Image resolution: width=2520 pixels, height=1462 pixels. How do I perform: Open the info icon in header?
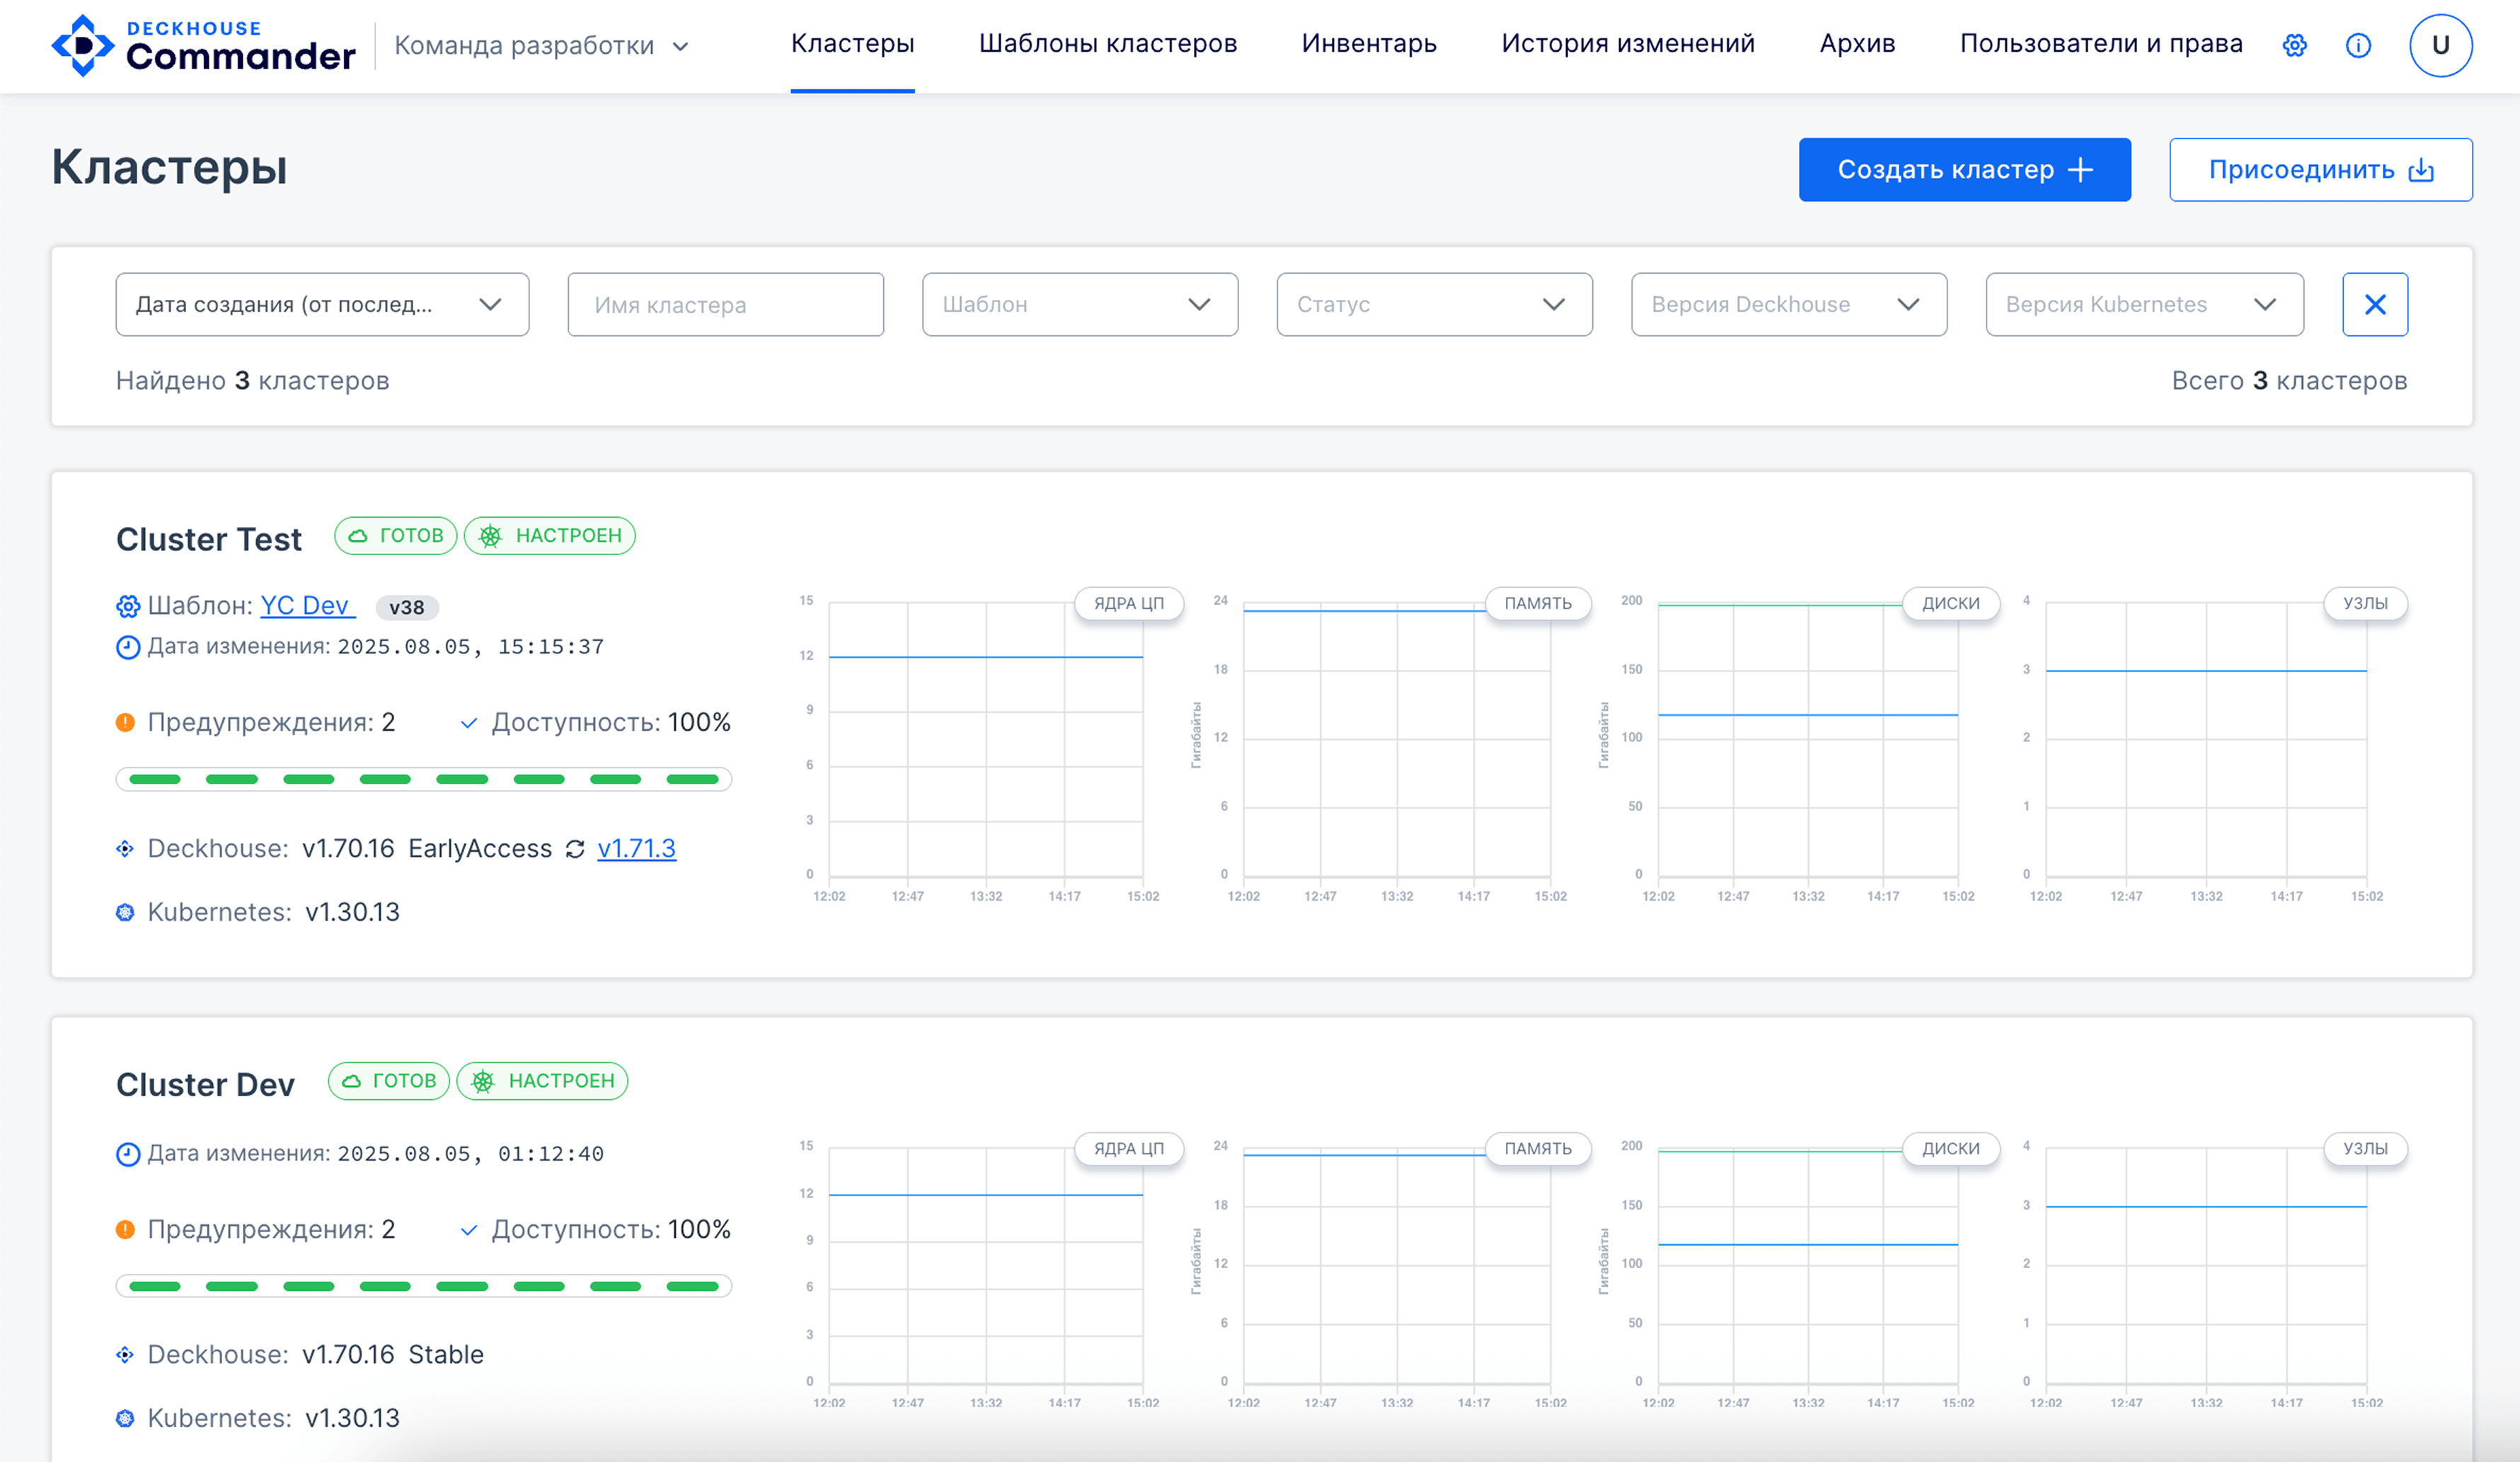coord(2358,45)
